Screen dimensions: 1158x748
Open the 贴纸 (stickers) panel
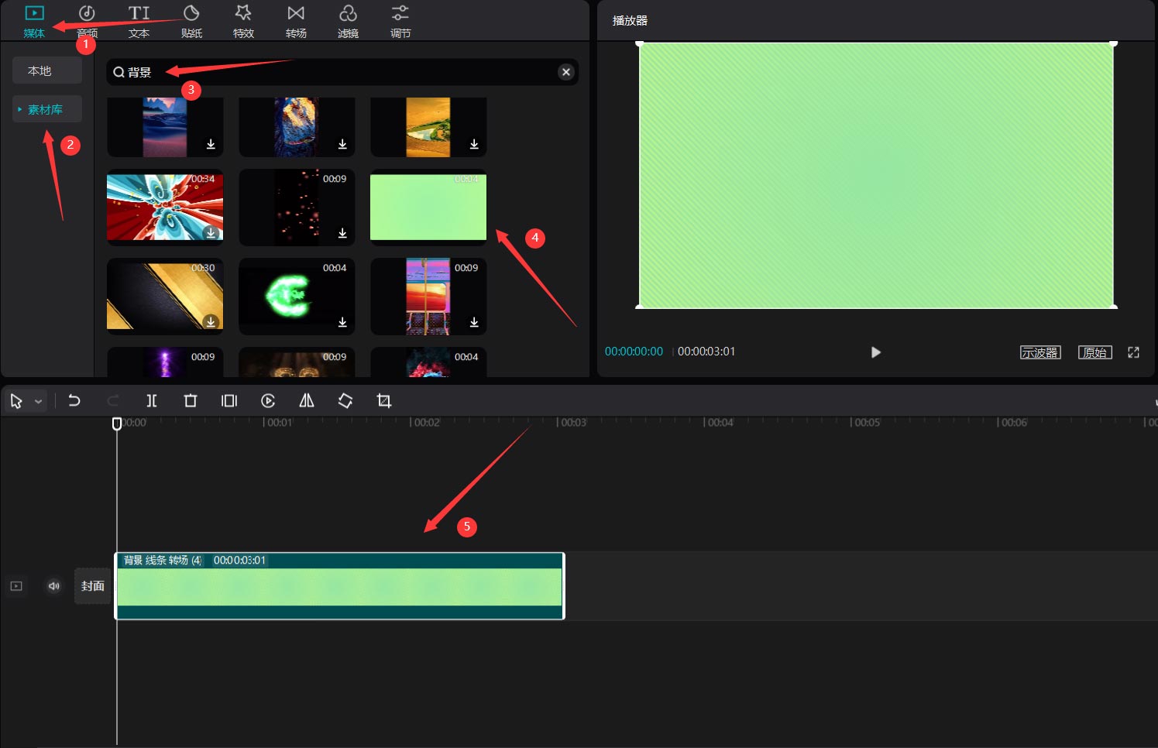pos(191,20)
